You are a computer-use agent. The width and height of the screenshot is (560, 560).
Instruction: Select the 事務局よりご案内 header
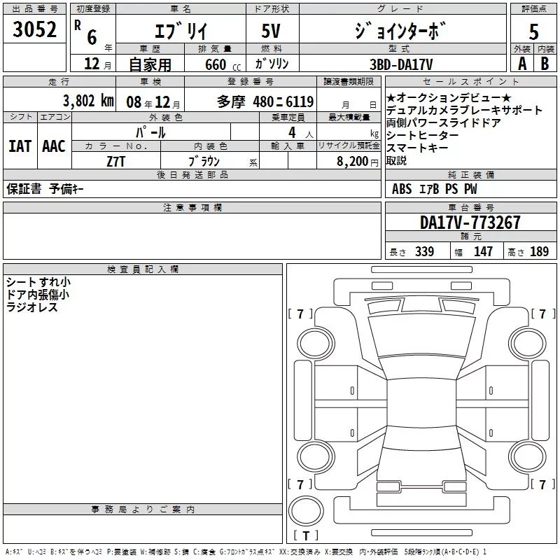click(x=143, y=510)
